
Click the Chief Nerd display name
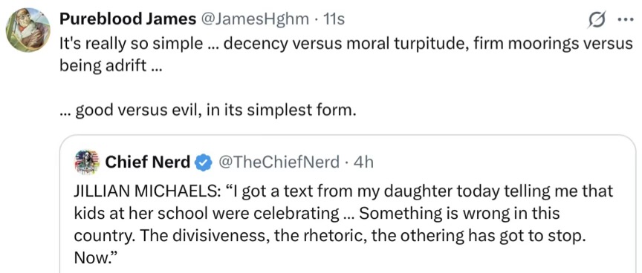click(148, 162)
